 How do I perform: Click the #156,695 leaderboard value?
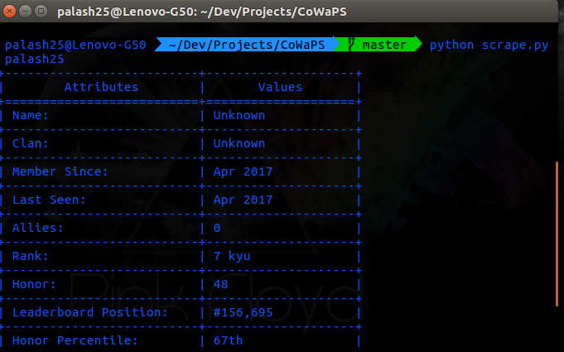click(x=243, y=312)
